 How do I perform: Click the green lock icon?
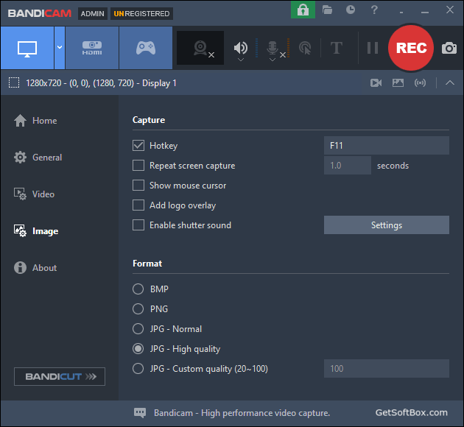point(303,10)
